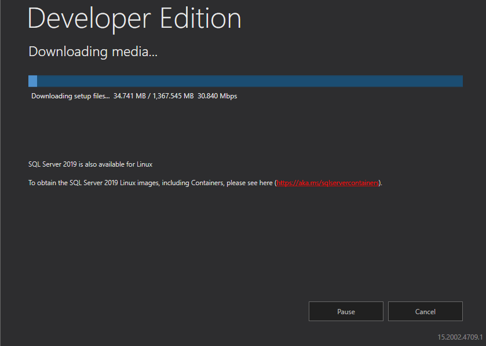Viewport: 486px width, 346px height.
Task: Click the word 'Edition' in the title
Action: [200, 19]
